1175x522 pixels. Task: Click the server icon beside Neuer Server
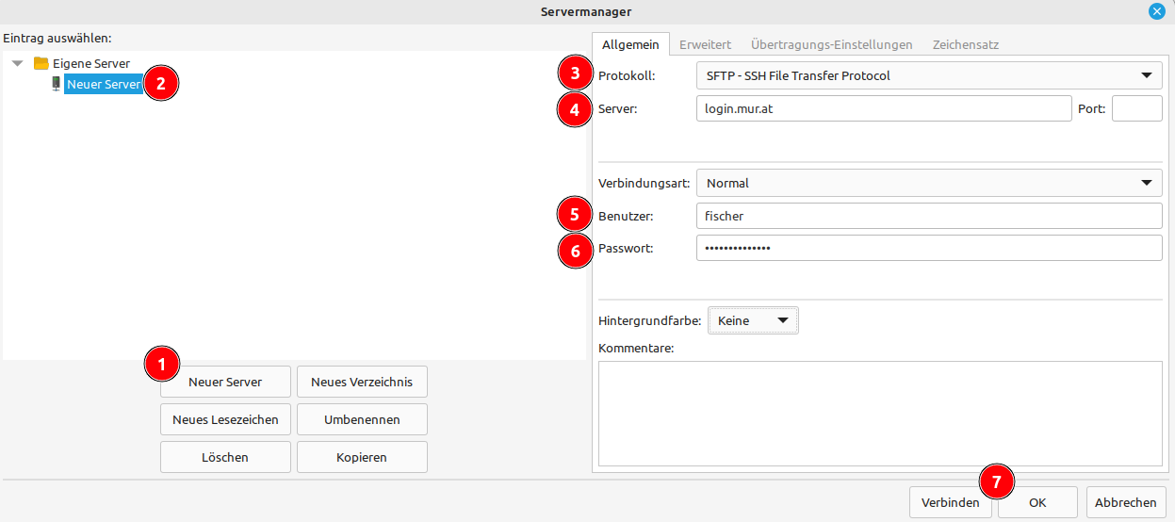(x=56, y=84)
